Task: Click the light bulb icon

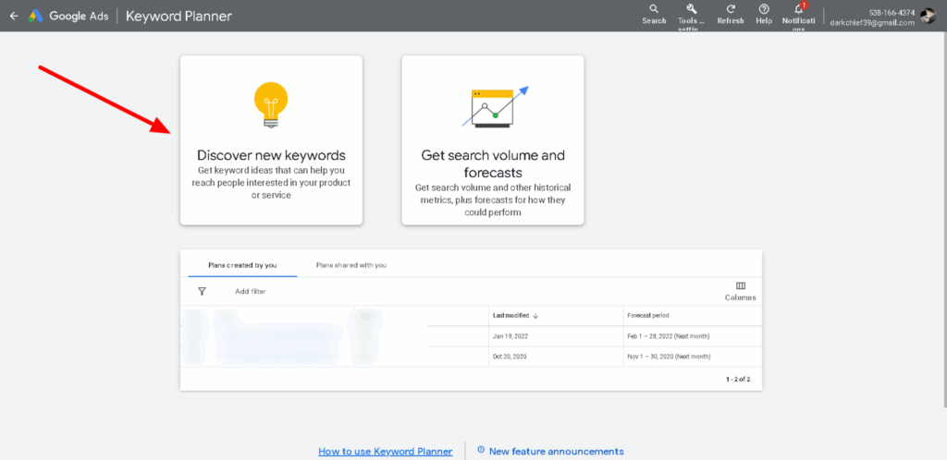Action: [271, 104]
